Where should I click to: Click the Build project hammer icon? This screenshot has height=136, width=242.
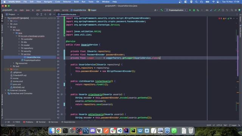[x=161, y=10]
